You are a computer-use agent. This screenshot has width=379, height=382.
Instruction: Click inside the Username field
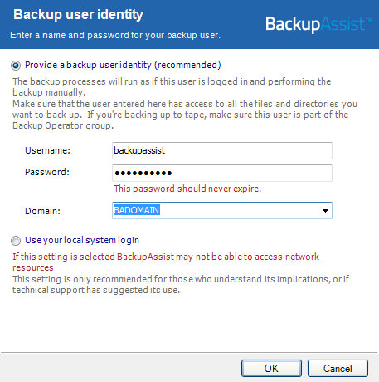pyautogui.click(x=222, y=150)
